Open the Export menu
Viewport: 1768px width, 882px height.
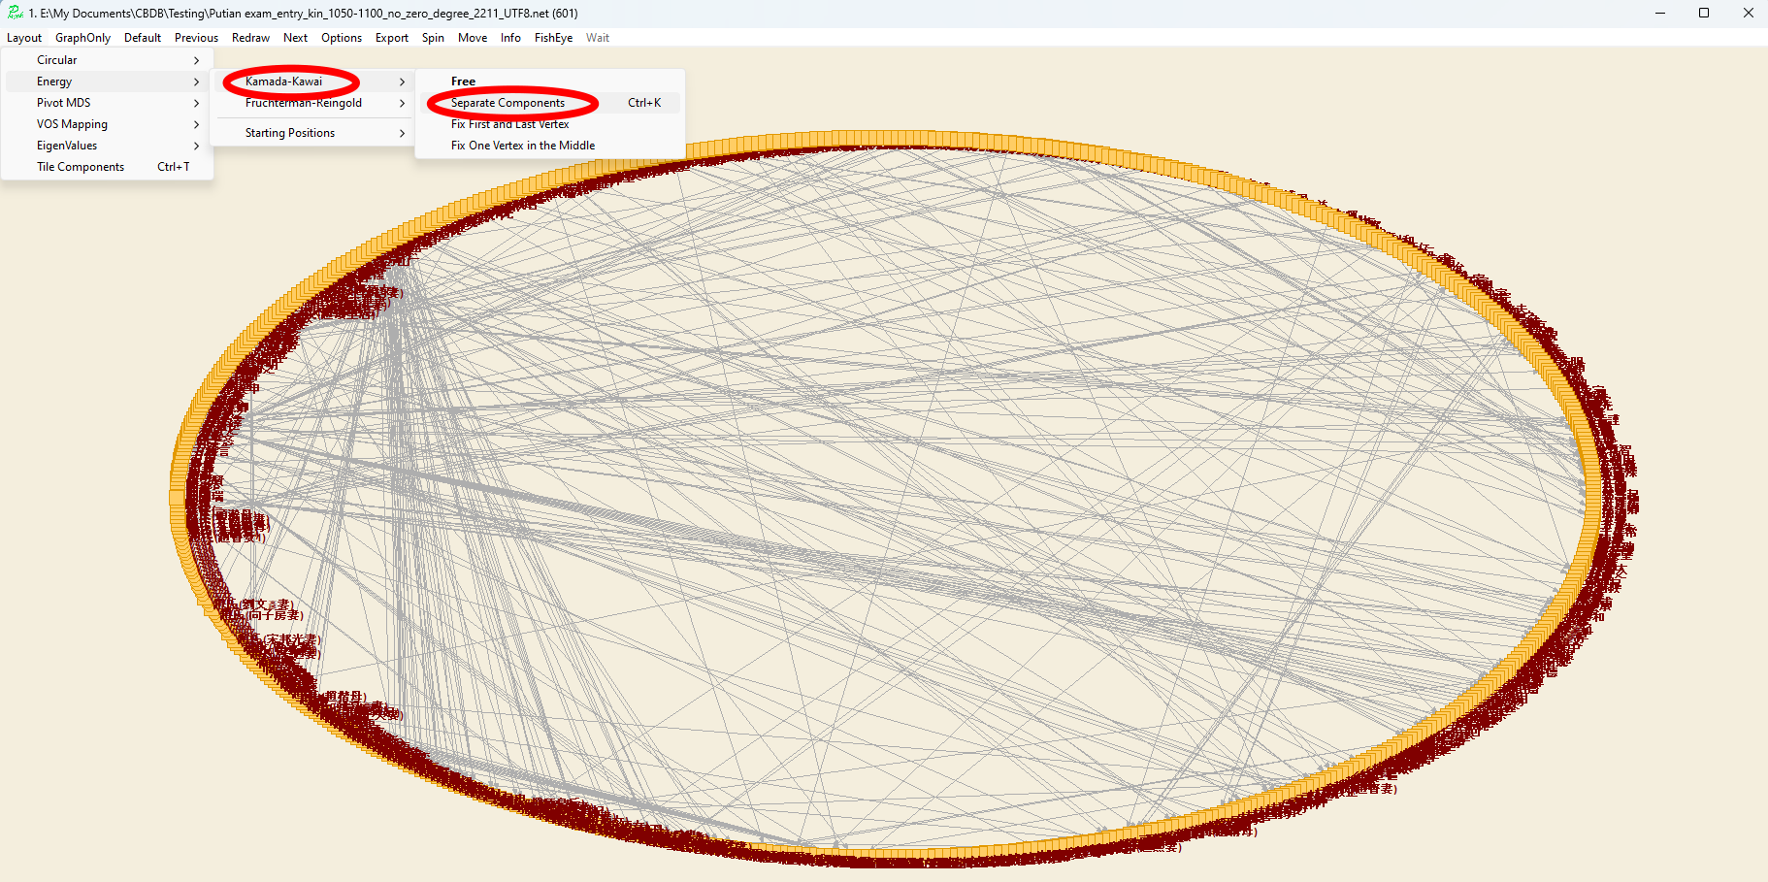(392, 38)
